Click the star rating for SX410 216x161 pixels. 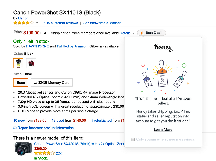(24, 23)
